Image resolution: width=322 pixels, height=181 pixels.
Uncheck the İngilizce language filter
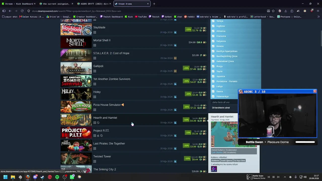pyautogui.click(x=213, y=26)
